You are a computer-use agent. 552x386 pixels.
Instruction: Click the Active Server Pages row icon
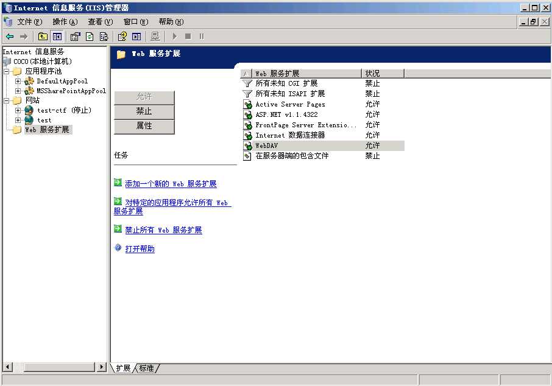click(x=248, y=104)
